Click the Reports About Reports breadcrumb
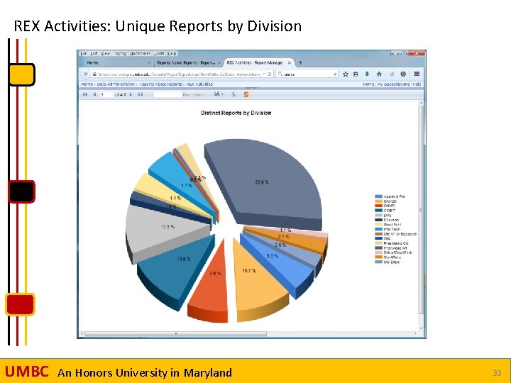The image size is (511, 383). coord(160,84)
